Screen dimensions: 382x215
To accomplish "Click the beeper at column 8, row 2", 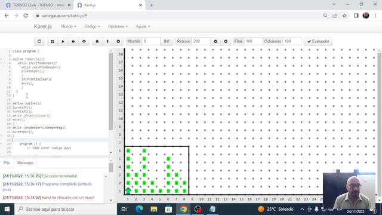I will 184,183.
